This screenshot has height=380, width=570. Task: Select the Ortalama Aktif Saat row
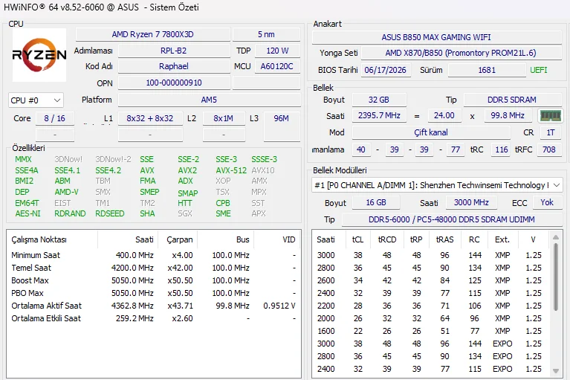pos(154,306)
